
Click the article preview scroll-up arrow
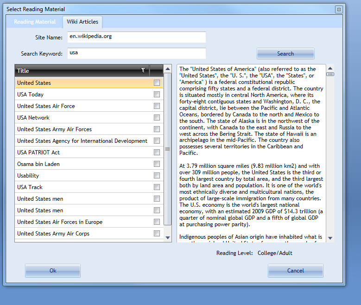click(330, 68)
